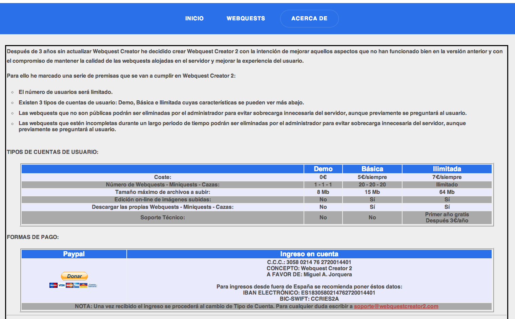Open the INICIO menu item
Viewport: 515px width, 319px height.
[x=194, y=19]
